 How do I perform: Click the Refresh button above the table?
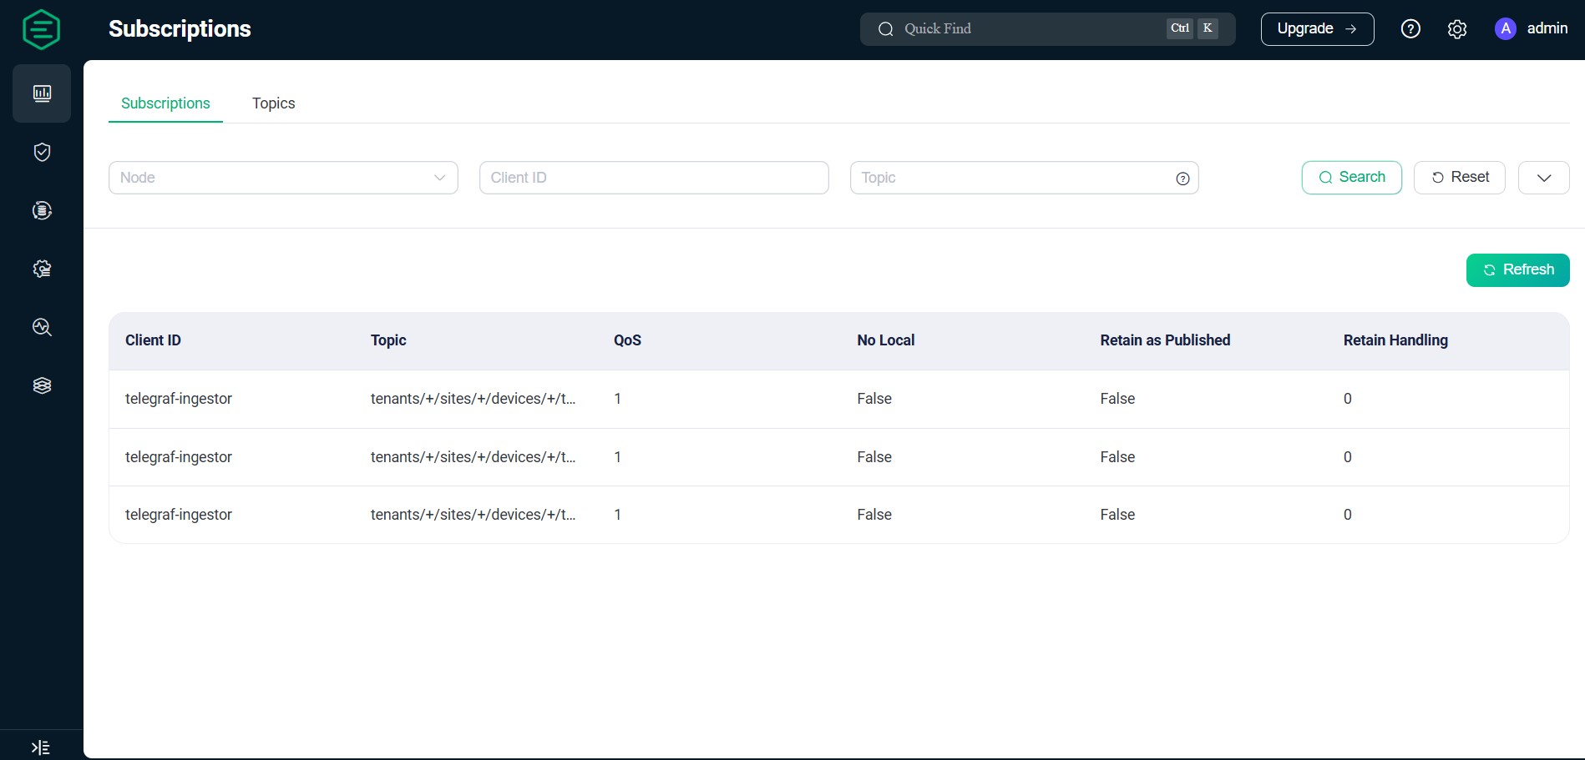tap(1517, 269)
